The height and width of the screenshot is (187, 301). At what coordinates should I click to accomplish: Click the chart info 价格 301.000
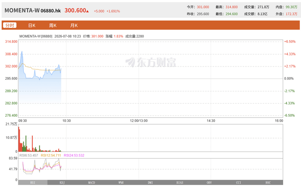(93, 36)
